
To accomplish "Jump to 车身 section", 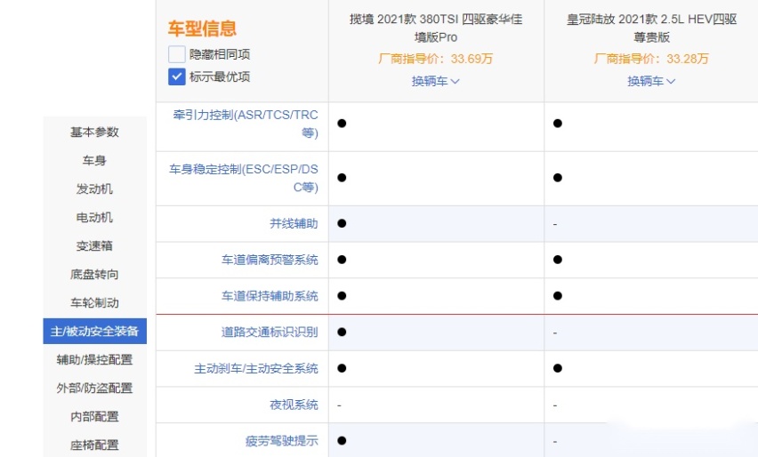I will click(x=94, y=160).
